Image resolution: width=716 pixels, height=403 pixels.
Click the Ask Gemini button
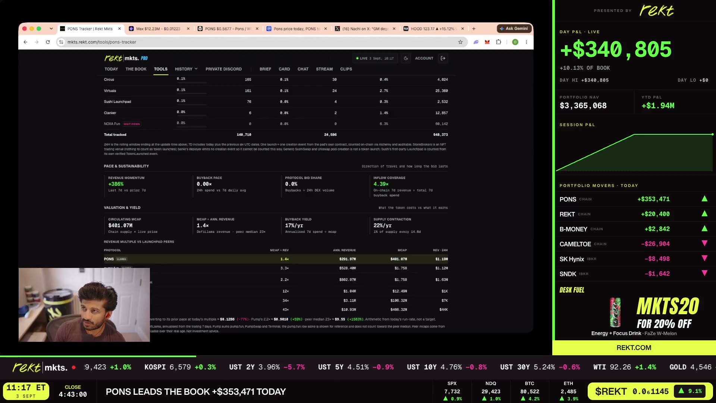pyautogui.click(x=514, y=28)
